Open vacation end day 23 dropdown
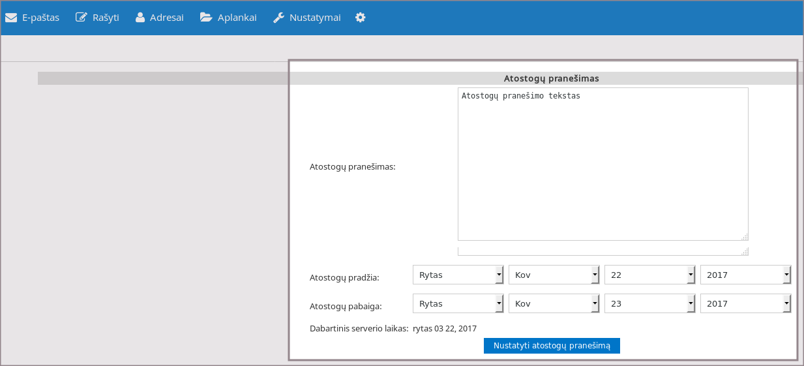Viewport: 804px width, 366px height. point(650,303)
